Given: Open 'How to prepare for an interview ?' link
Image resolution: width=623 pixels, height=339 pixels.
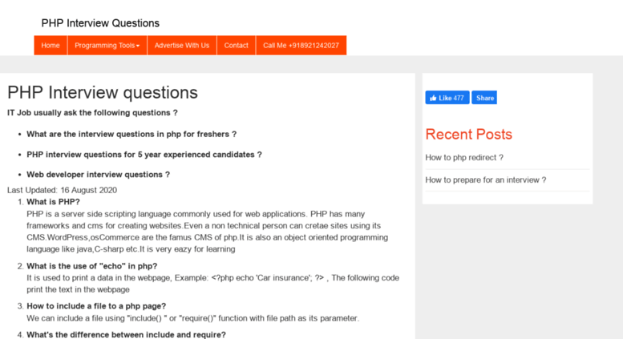Looking at the screenshot, I should [x=486, y=180].
